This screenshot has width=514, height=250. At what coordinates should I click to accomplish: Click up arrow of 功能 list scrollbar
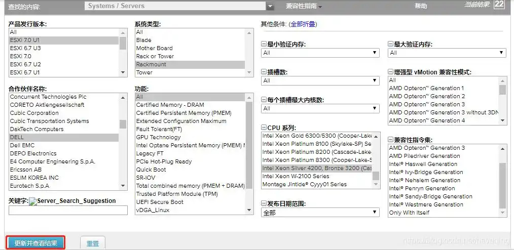pyautogui.click(x=249, y=97)
